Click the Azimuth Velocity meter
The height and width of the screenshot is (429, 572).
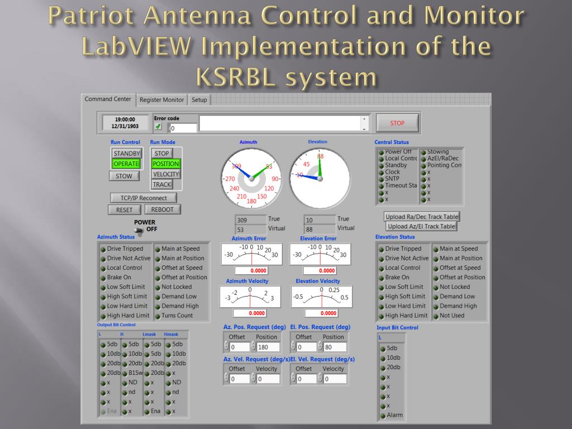click(x=250, y=297)
